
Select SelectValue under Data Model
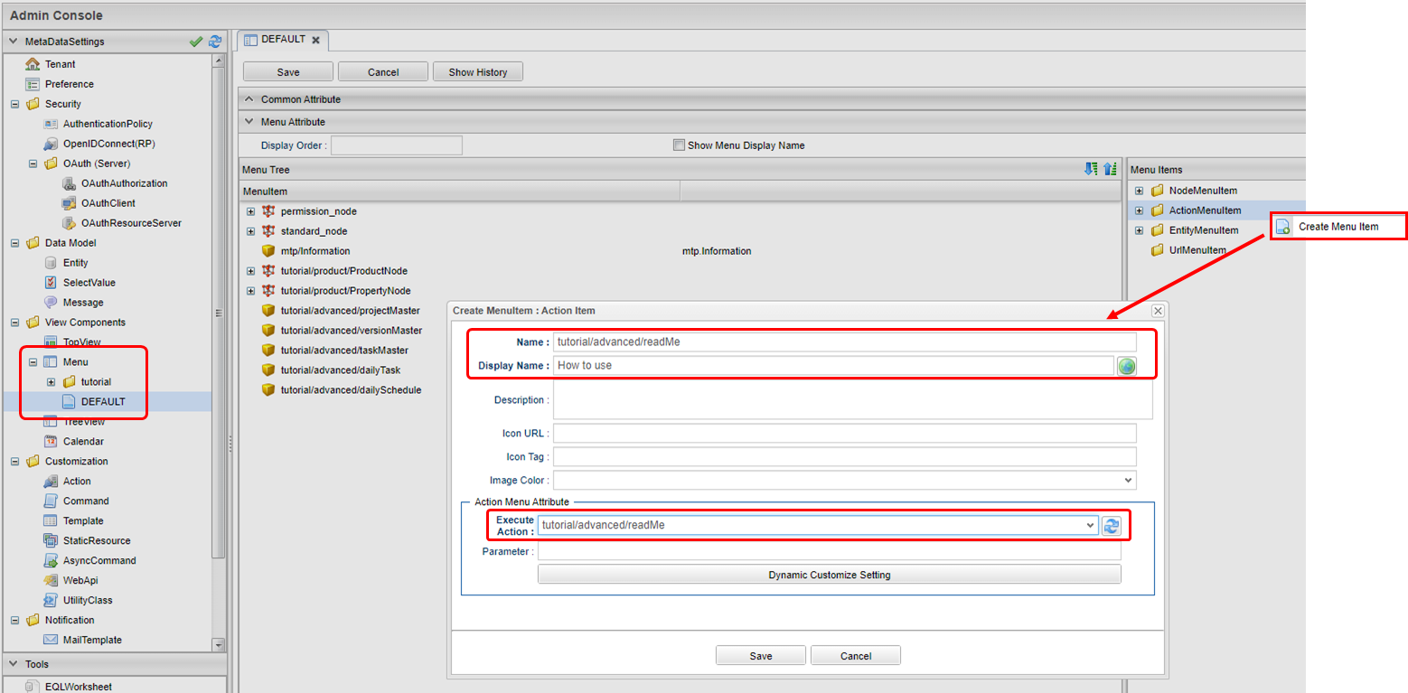click(89, 283)
